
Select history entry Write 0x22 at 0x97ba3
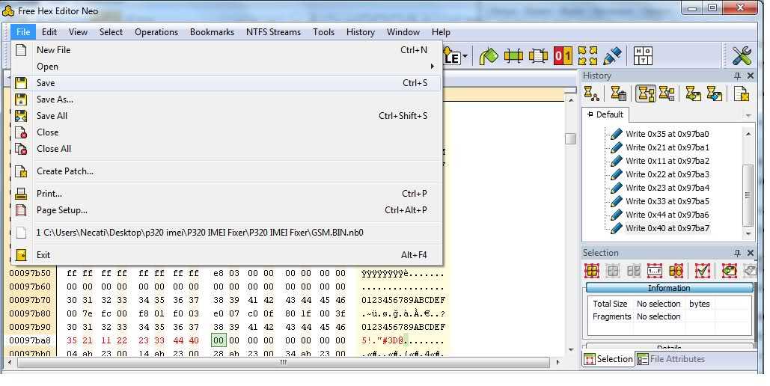[x=667, y=174]
